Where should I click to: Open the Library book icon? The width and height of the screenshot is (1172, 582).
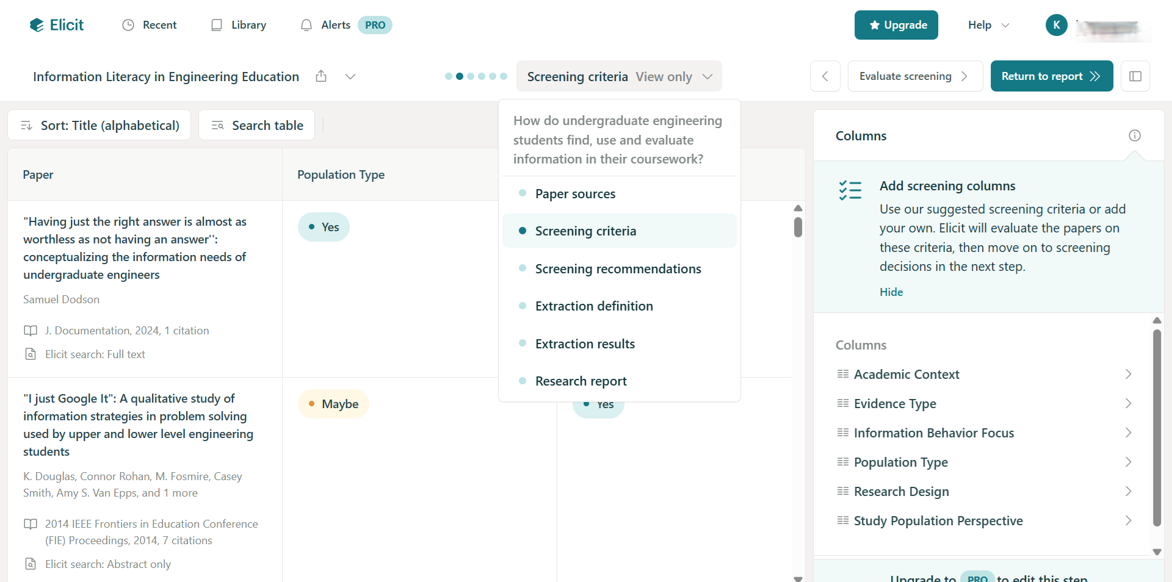pyautogui.click(x=216, y=25)
